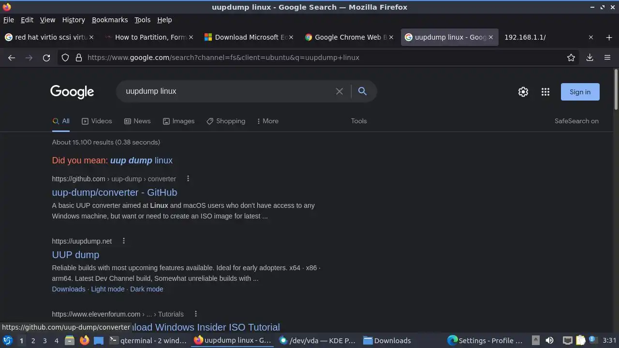This screenshot has height=348, width=619.
Task: Launch the file manager from the panel
Action: coord(70,340)
